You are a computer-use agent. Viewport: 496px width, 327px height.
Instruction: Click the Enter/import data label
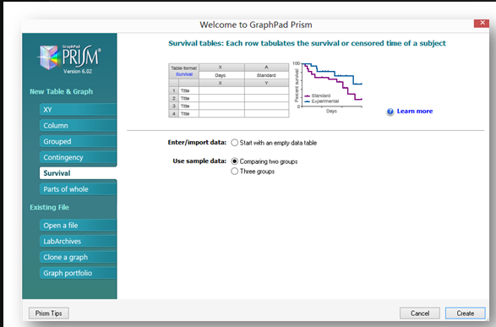[x=197, y=142]
